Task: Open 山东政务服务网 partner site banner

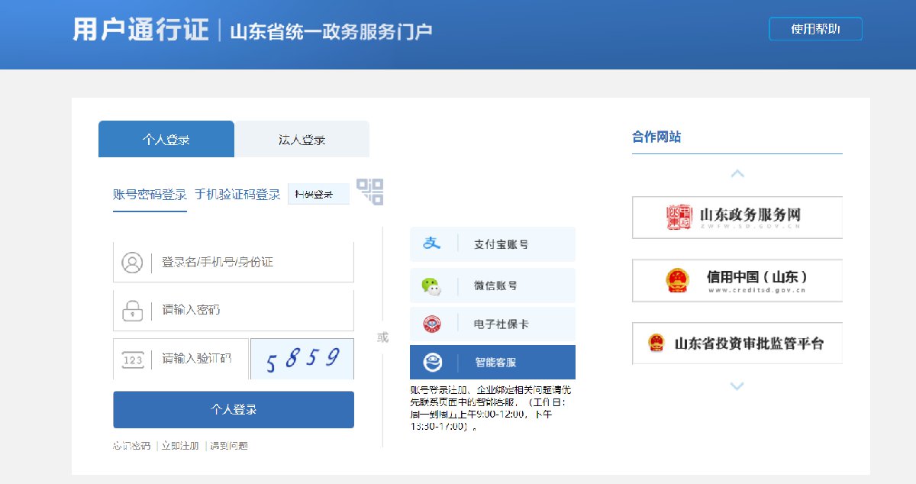Action: 737,218
